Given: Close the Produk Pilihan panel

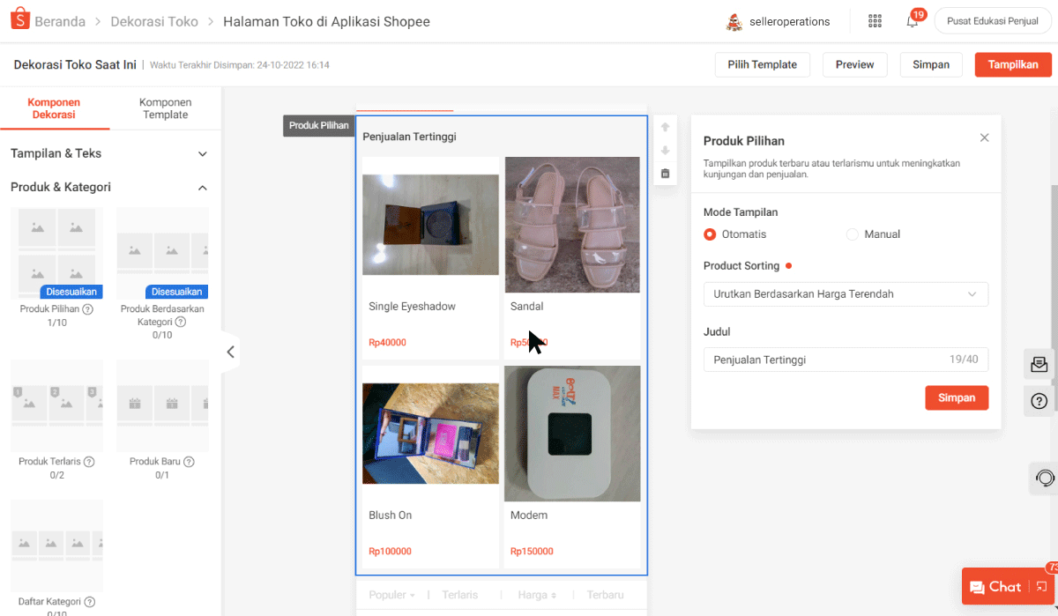Looking at the screenshot, I should (x=985, y=137).
